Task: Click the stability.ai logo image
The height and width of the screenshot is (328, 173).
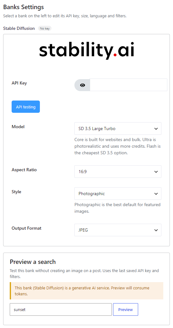Action: click(x=87, y=51)
